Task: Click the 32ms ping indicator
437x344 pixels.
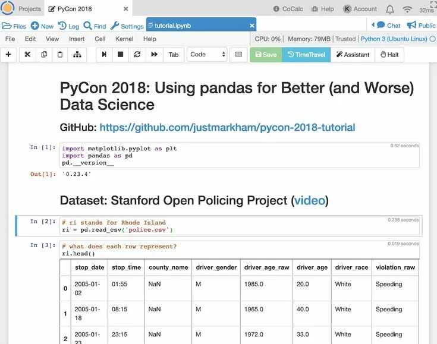Action: pos(426,10)
